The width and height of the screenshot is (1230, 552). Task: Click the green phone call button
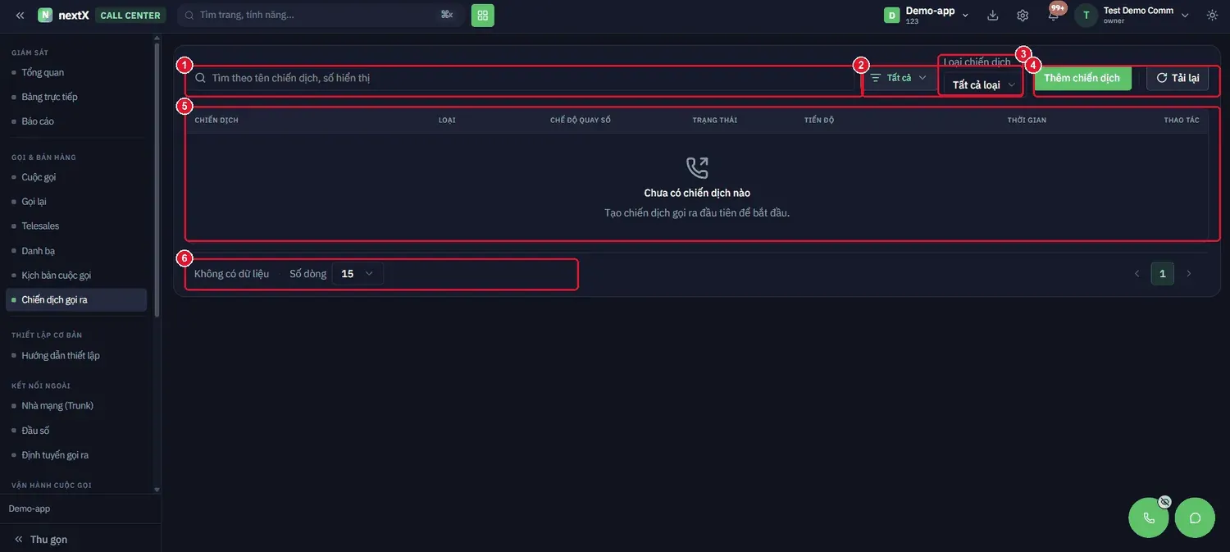point(1149,518)
